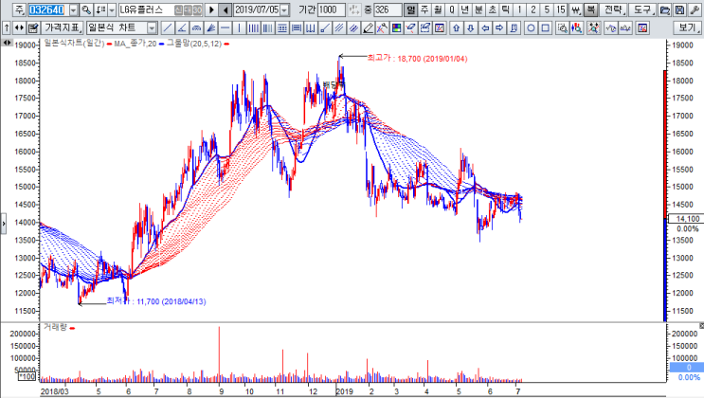Click the sort up-down arrow button

pos(101,9)
